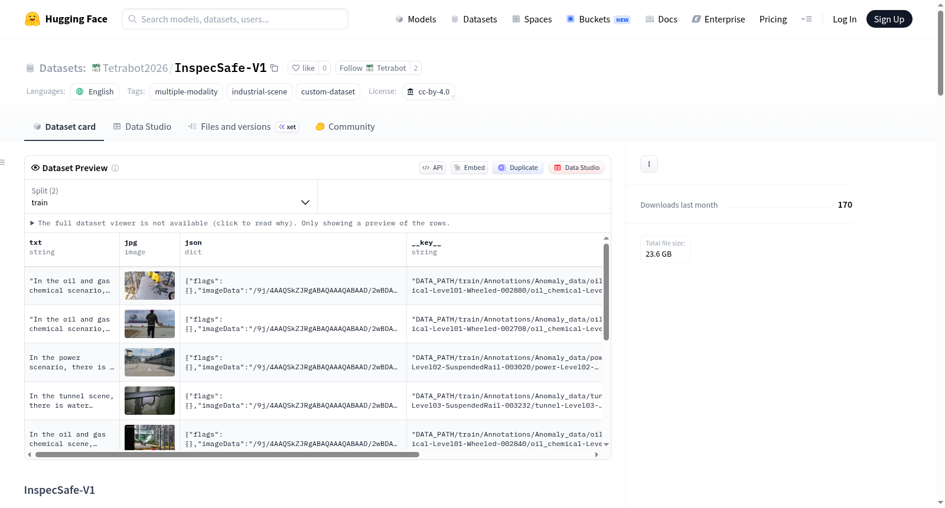Open the three-dot options menu
Screen dimensions: 945x508
pyautogui.click(x=649, y=164)
